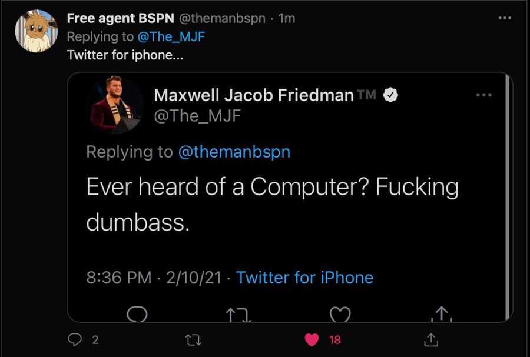Screen dimensions: 530x357
Task: Click the 8:36 PM · 2/10/21 timestamp
Action: pyautogui.click(x=154, y=278)
